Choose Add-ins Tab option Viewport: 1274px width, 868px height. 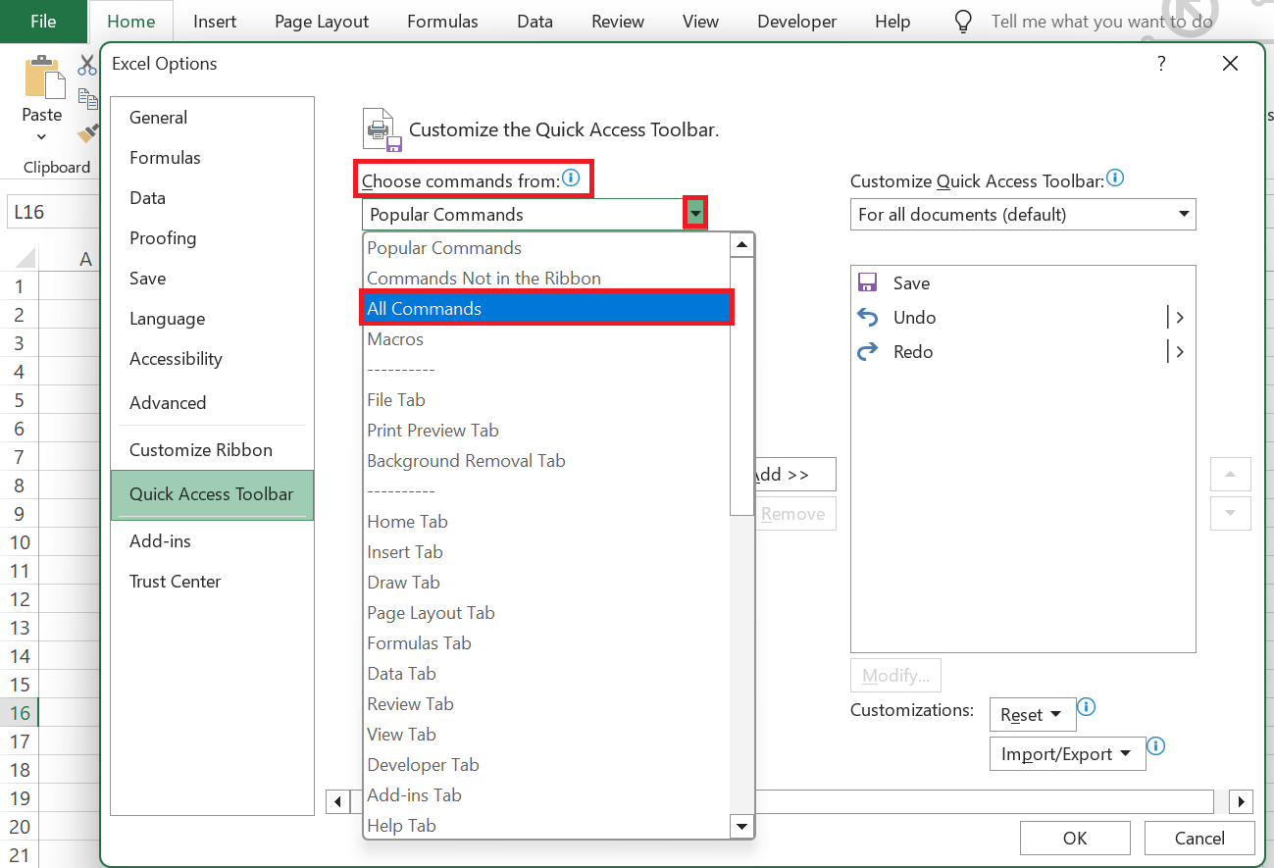click(546, 795)
